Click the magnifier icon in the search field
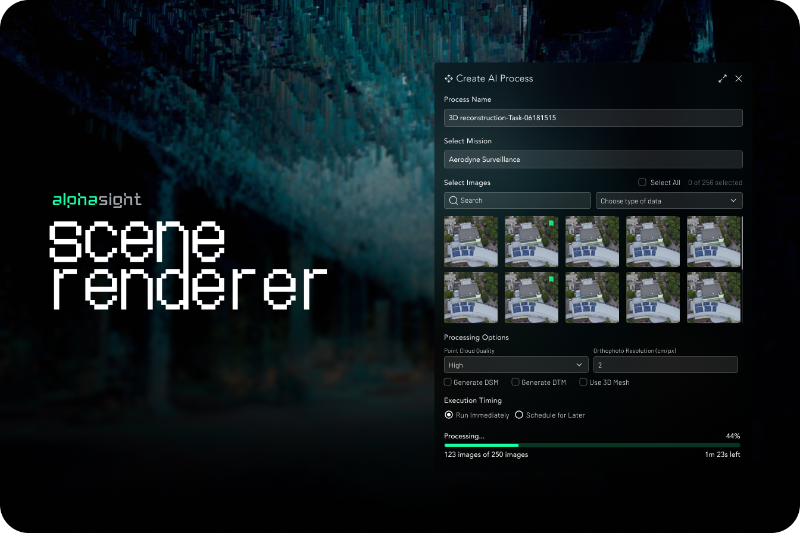This screenshot has width=800, height=533. 454,200
